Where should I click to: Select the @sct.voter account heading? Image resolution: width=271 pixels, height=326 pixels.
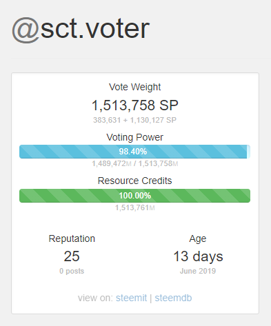click(x=81, y=30)
